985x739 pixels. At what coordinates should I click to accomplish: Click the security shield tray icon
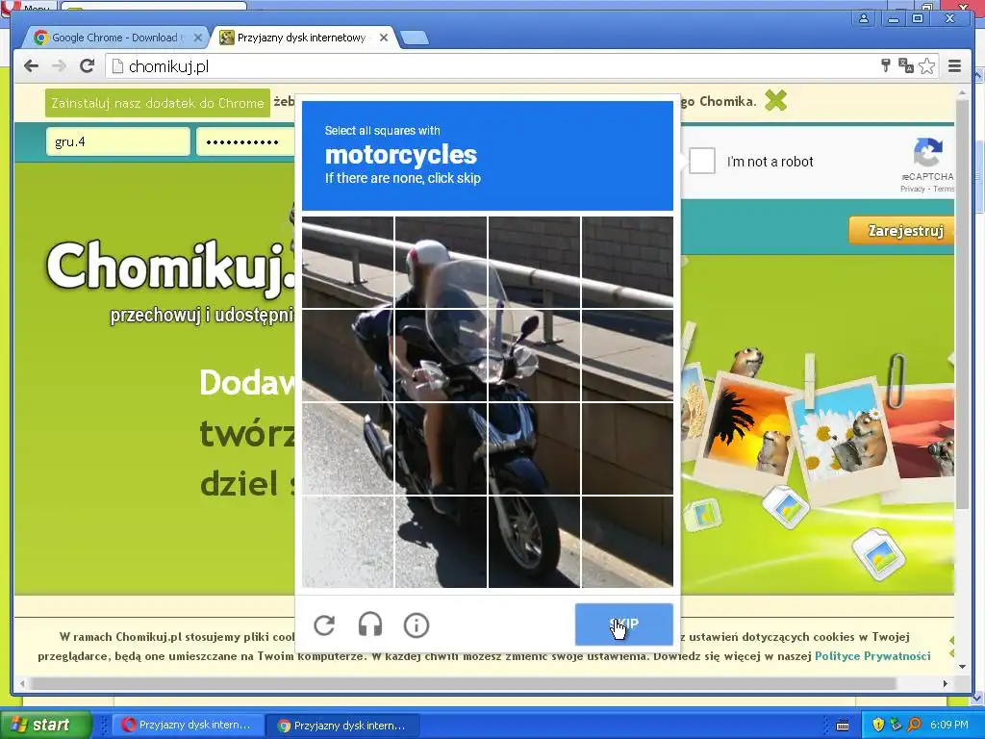point(878,725)
